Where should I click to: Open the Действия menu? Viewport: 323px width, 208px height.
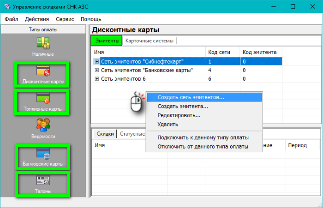click(37, 19)
